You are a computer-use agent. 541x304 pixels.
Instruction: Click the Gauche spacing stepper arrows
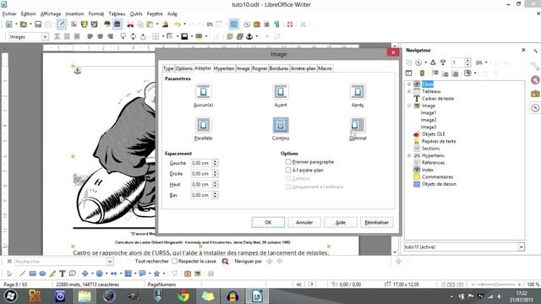coord(215,163)
